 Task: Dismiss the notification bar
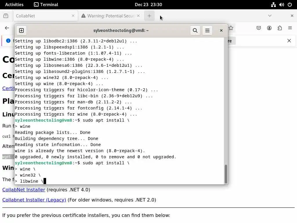tap(289, 41)
